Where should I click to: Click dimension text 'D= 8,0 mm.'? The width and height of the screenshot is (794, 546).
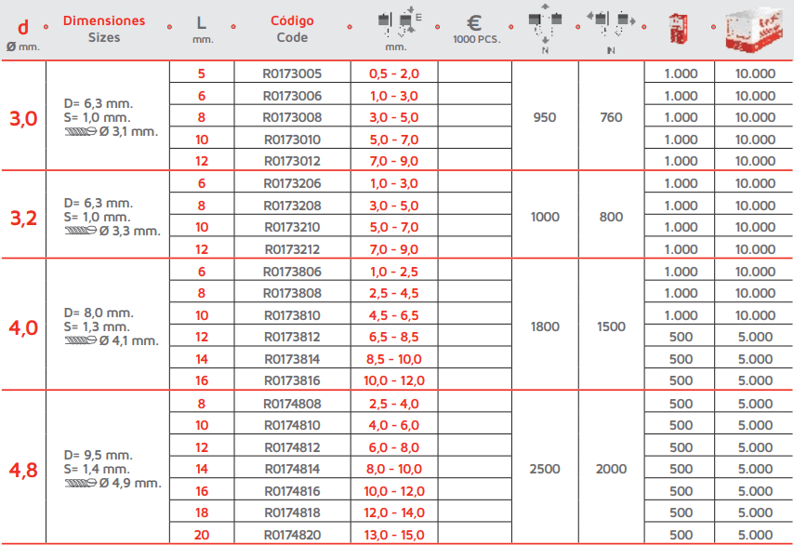99,313
